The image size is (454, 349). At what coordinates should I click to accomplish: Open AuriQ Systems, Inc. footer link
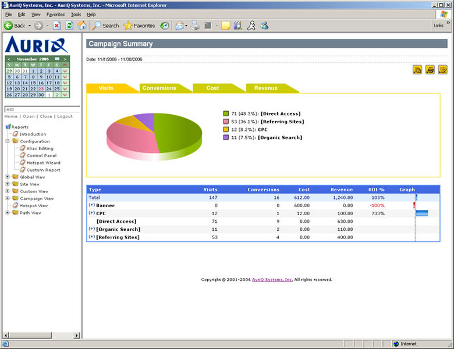pos(272,280)
